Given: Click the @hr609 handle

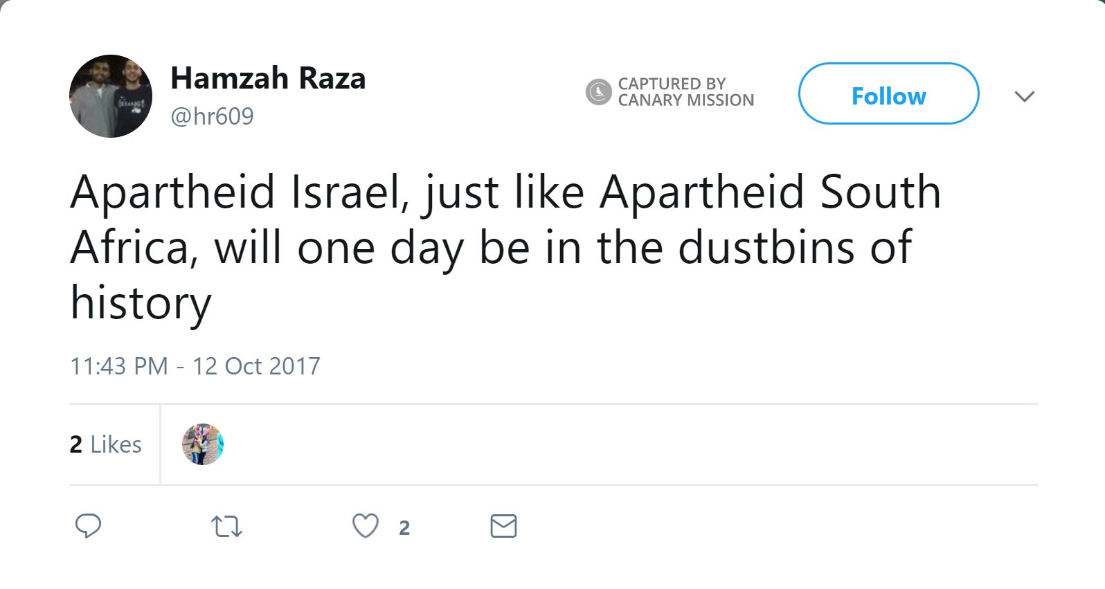Looking at the screenshot, I should 213,116.
